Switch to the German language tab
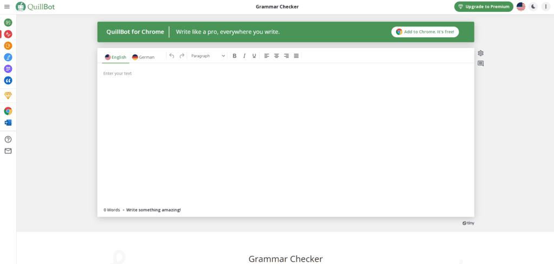This screenshot has height=264, width=554. pos(143,57)
